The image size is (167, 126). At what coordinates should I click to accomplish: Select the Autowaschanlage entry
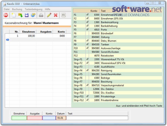118,48
